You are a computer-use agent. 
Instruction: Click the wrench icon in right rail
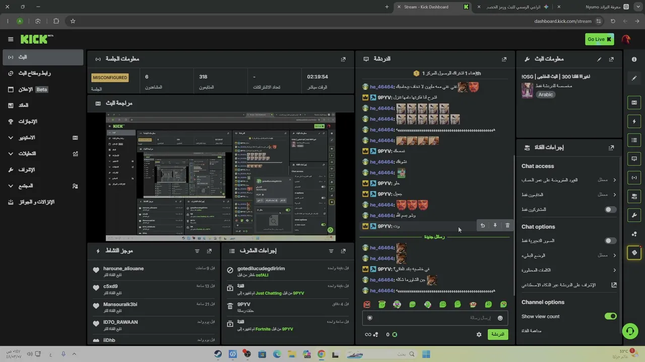point(634,215)
